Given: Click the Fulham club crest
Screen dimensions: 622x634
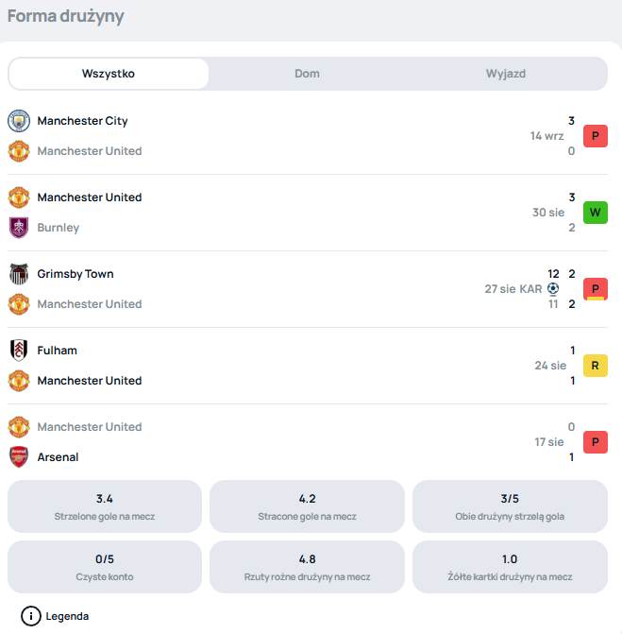Looking at the screenshot, I should click(19, 351).
